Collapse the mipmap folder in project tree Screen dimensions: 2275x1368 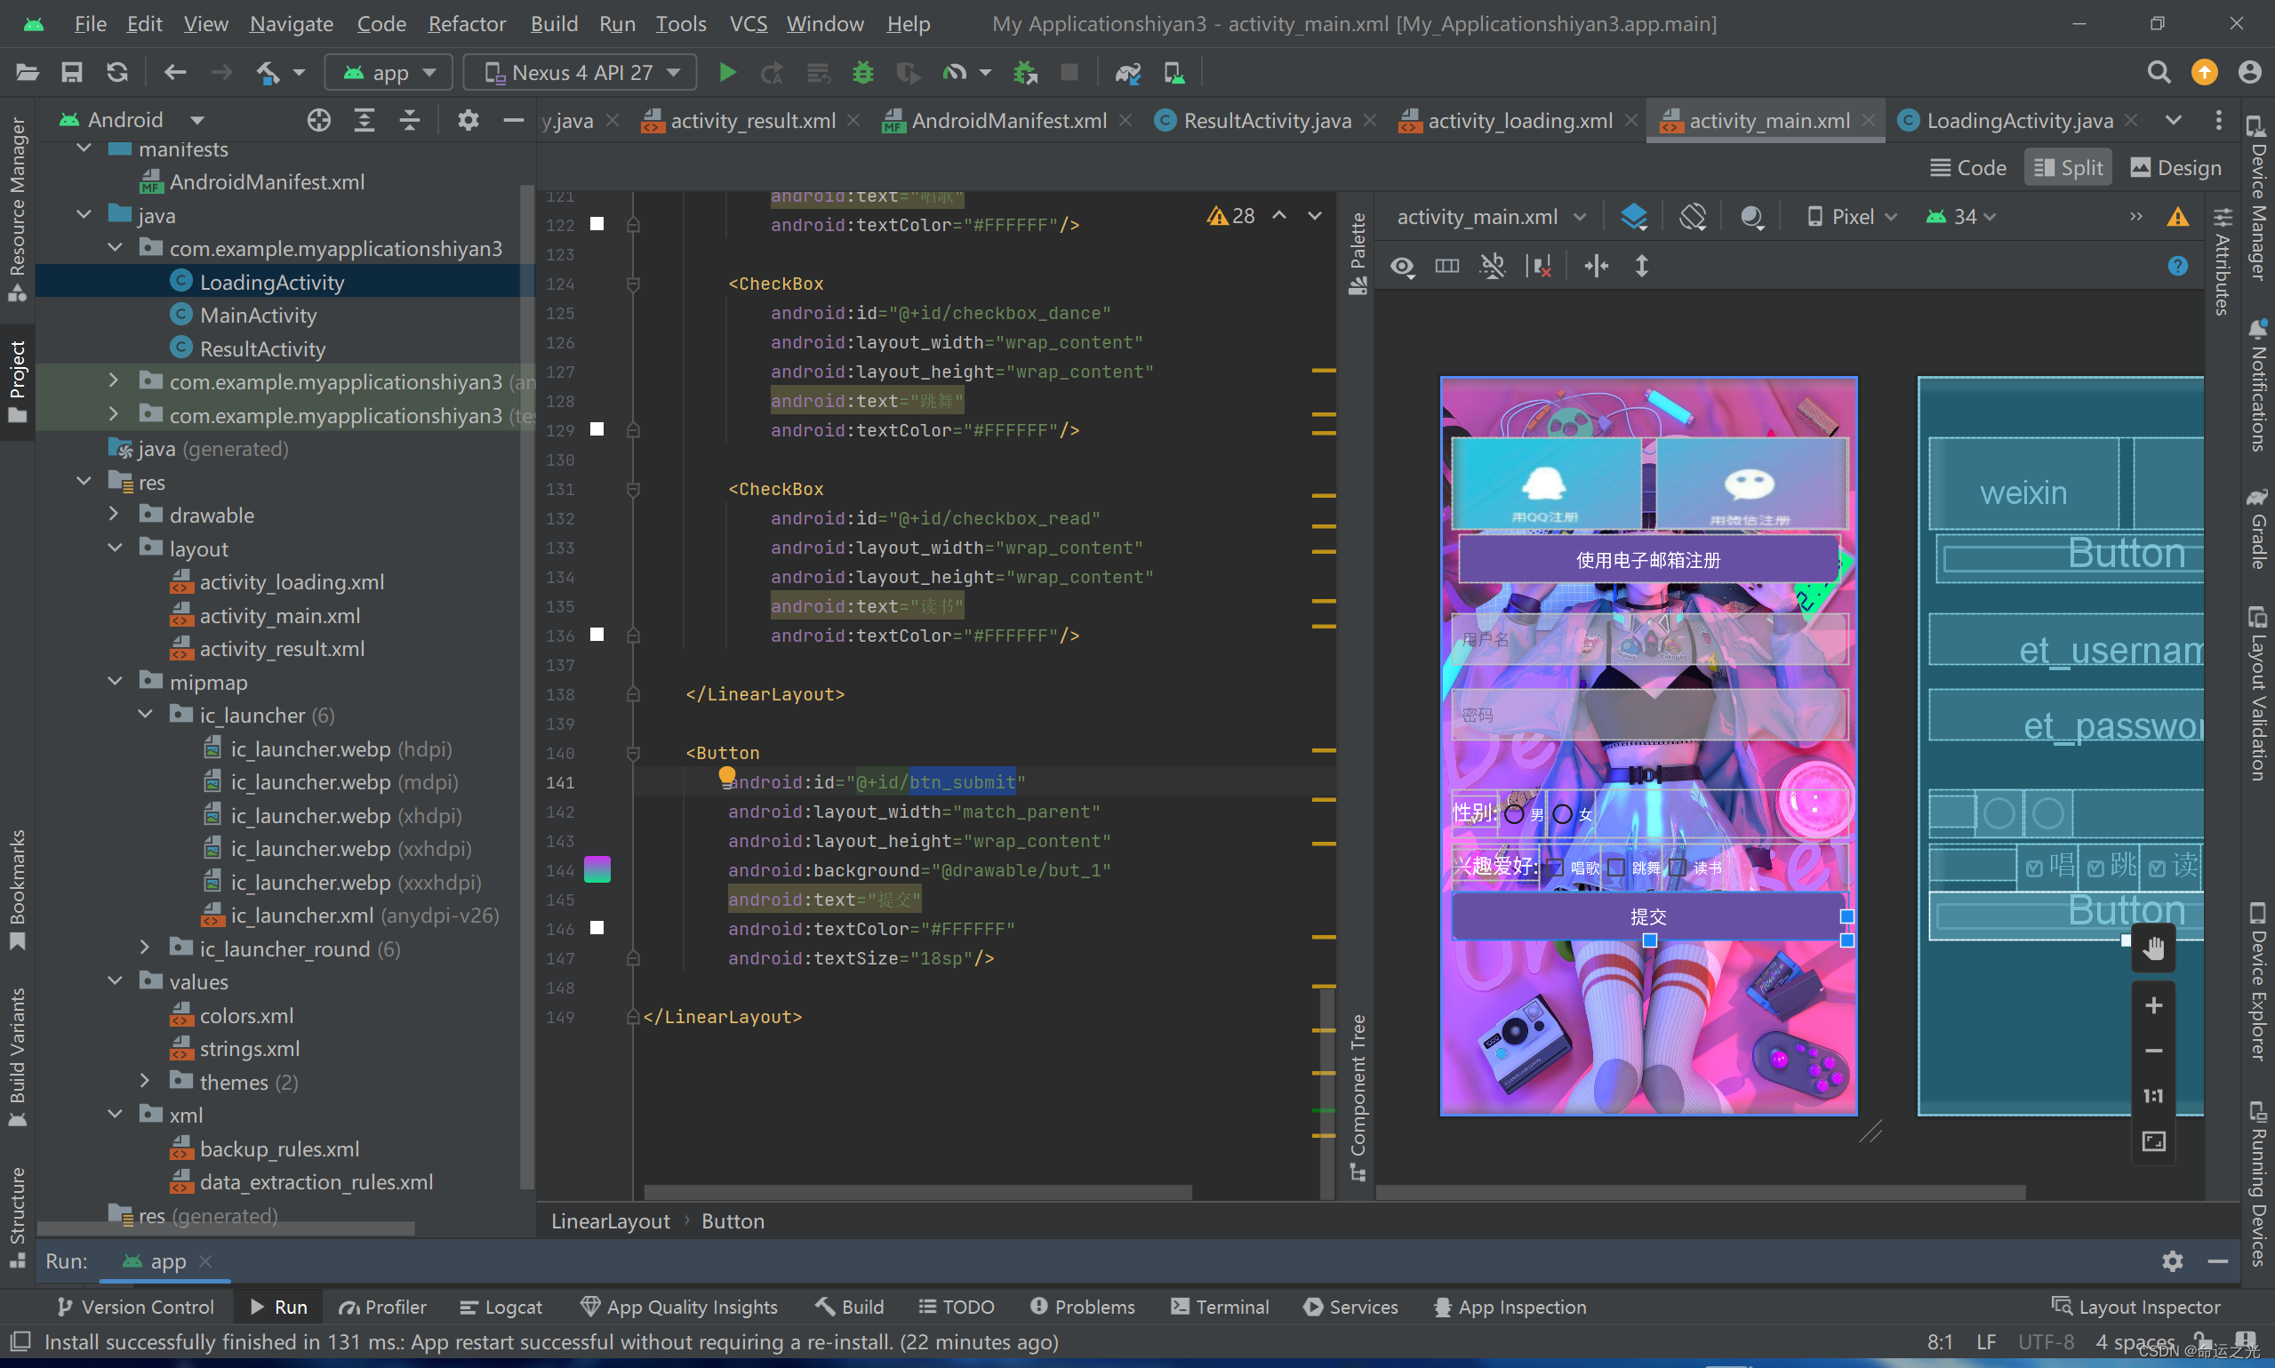[116, 681]
